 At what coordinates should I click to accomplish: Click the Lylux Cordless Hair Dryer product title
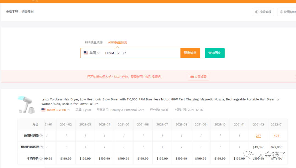coord(160,102)
